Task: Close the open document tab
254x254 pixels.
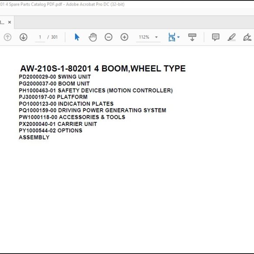Action: tap(10, 22)
